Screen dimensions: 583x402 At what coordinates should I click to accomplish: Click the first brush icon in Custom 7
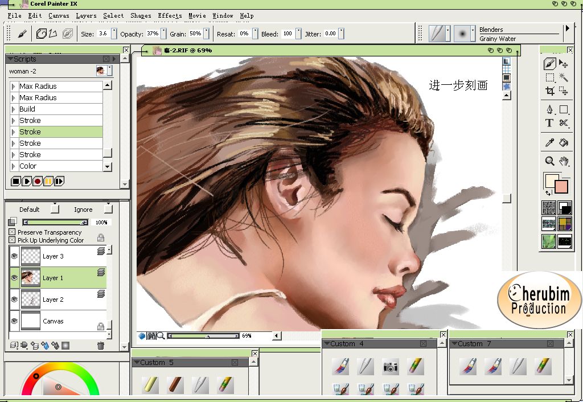coord(468,366)
